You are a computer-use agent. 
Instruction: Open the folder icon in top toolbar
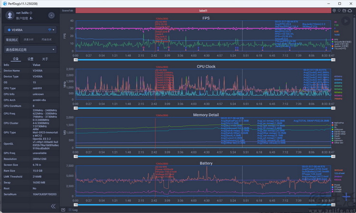(345, 10)
